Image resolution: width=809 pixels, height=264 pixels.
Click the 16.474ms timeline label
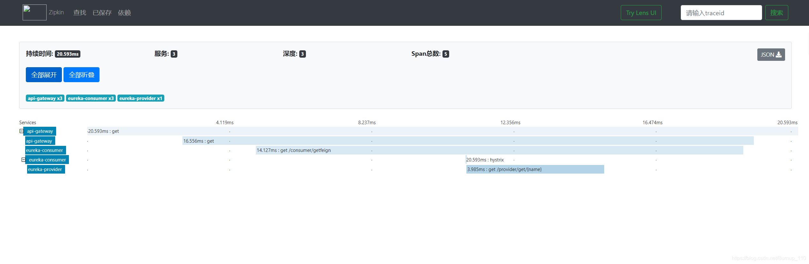pos(652,123)
